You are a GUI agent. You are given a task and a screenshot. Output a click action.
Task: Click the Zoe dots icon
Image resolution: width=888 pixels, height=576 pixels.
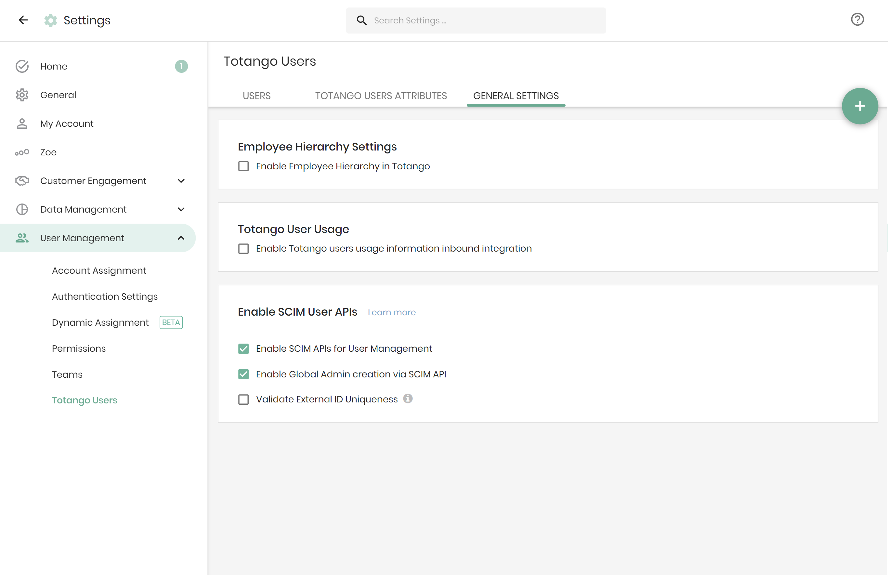(22, 152)
